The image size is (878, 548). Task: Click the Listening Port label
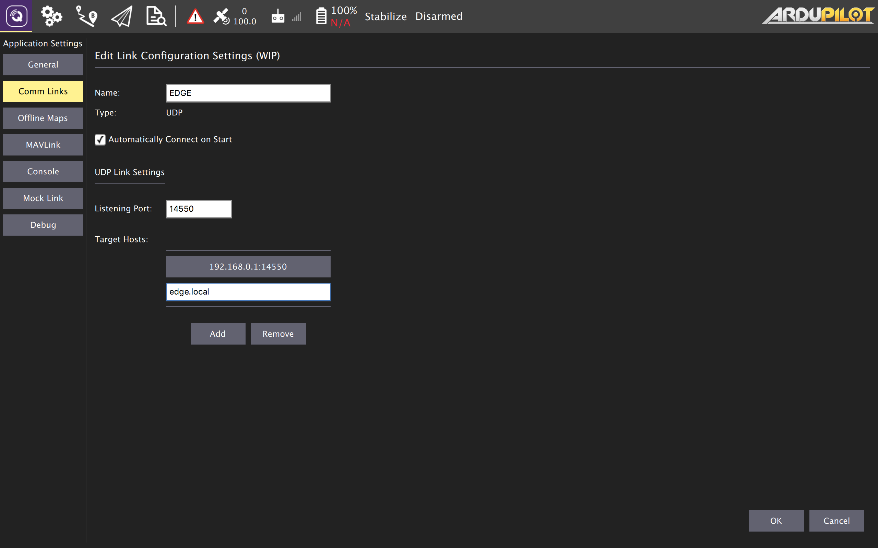point(123,209)
